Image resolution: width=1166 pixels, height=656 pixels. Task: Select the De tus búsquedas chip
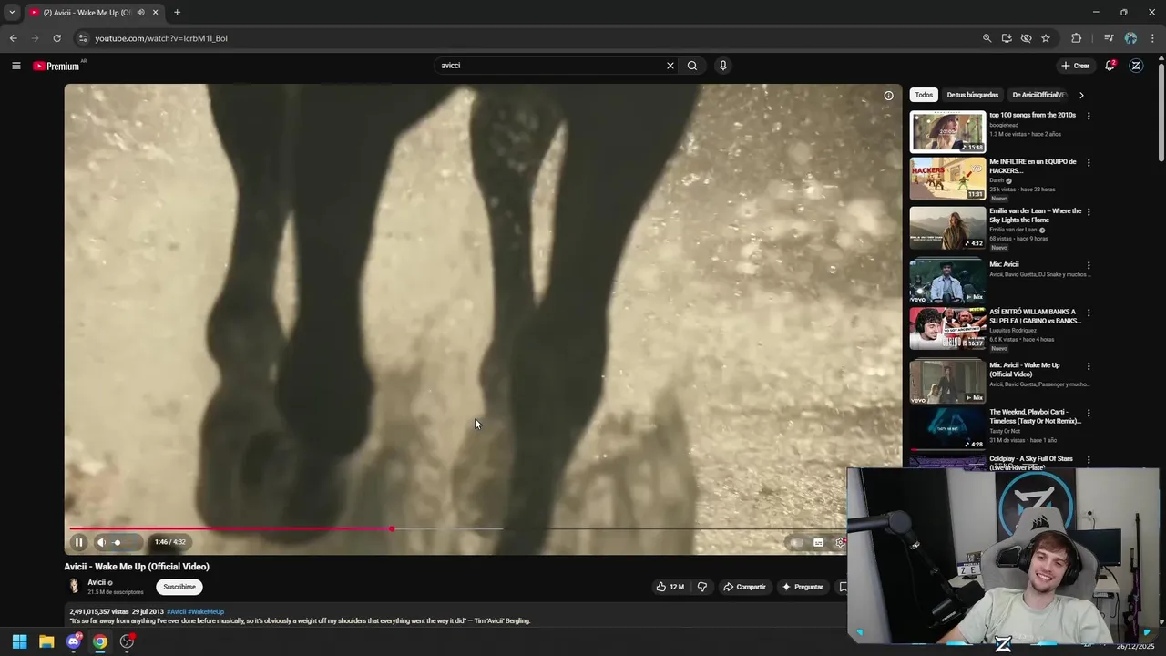[x=972, y=95]
